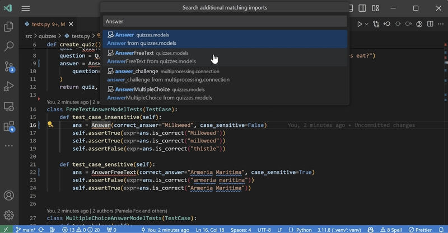Open notifications bell icon
This screenshot has width=448, height=233.
click(x=441, y=230)
